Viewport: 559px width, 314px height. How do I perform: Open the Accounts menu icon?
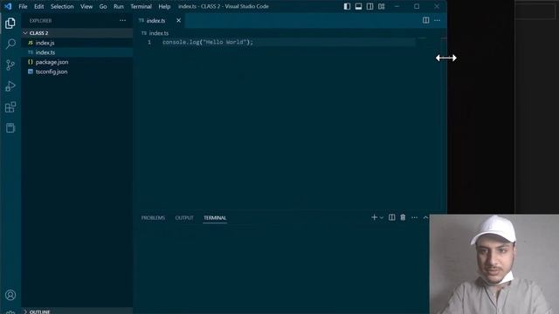click(10, 295)
